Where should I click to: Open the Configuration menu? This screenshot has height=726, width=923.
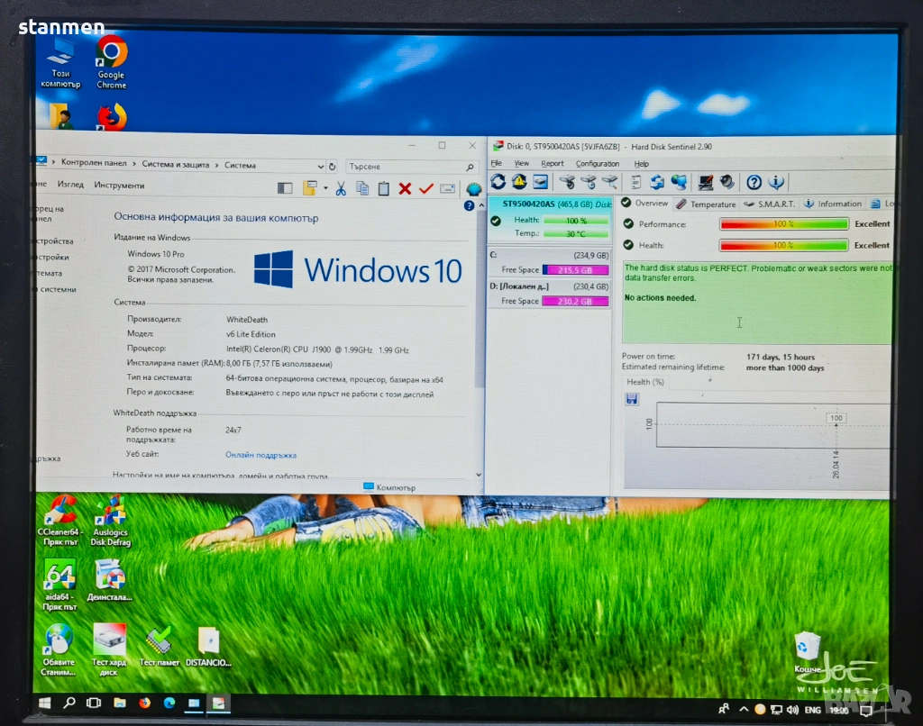pyautogui.click(x=598, y=164)
